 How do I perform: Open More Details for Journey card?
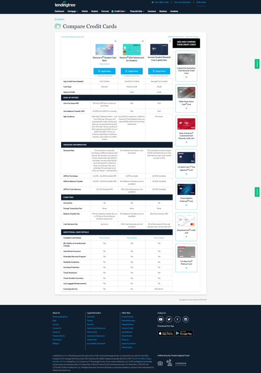[x=159, y=238]
